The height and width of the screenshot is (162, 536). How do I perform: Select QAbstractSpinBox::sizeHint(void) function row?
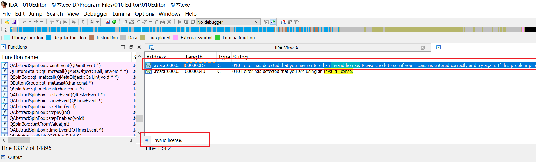68,106
